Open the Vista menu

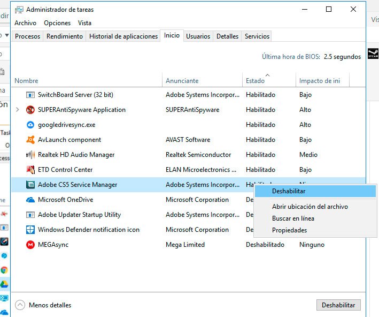pos(84,23)
